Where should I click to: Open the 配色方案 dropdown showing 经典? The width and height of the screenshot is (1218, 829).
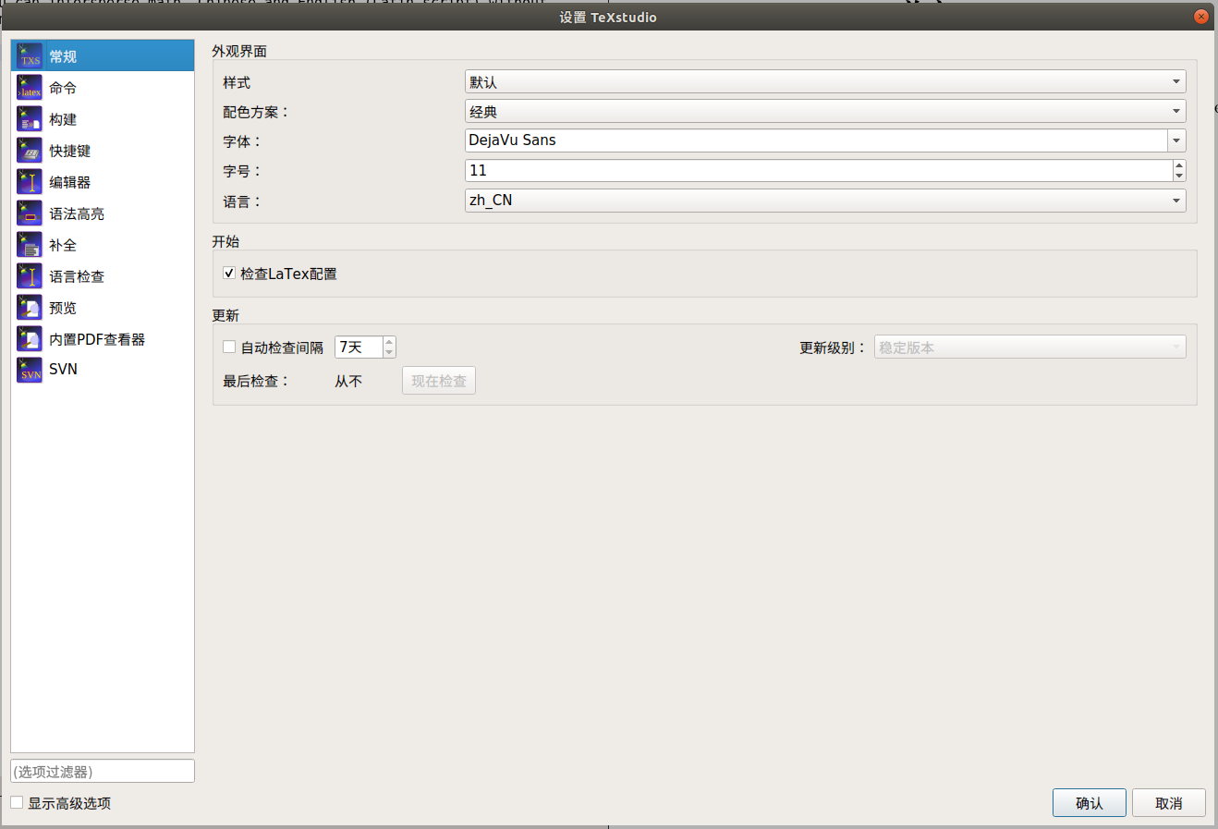tap(825, 112)
